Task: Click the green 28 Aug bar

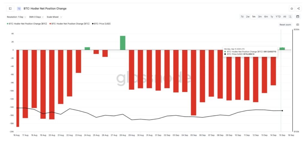Action: click(123, 43)
